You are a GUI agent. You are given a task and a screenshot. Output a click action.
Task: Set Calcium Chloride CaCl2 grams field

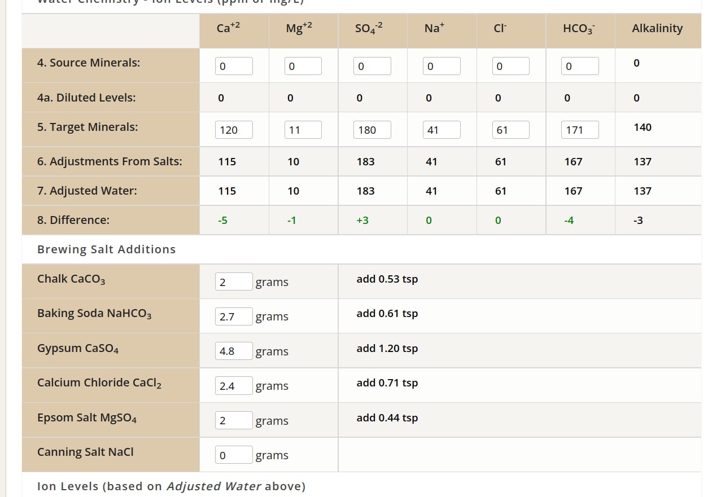point(234,386)
